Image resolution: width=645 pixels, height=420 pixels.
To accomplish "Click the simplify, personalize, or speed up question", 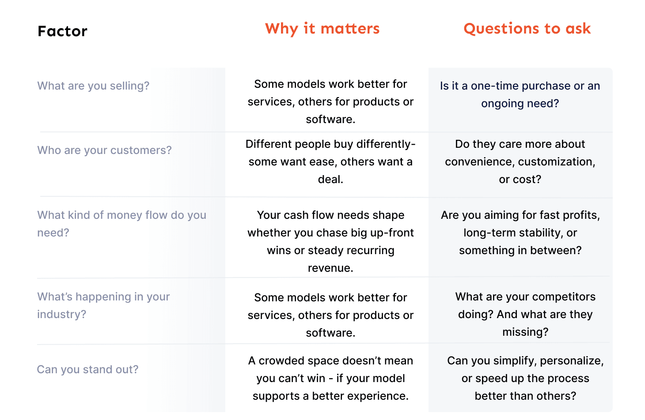I will coord(525,378).
